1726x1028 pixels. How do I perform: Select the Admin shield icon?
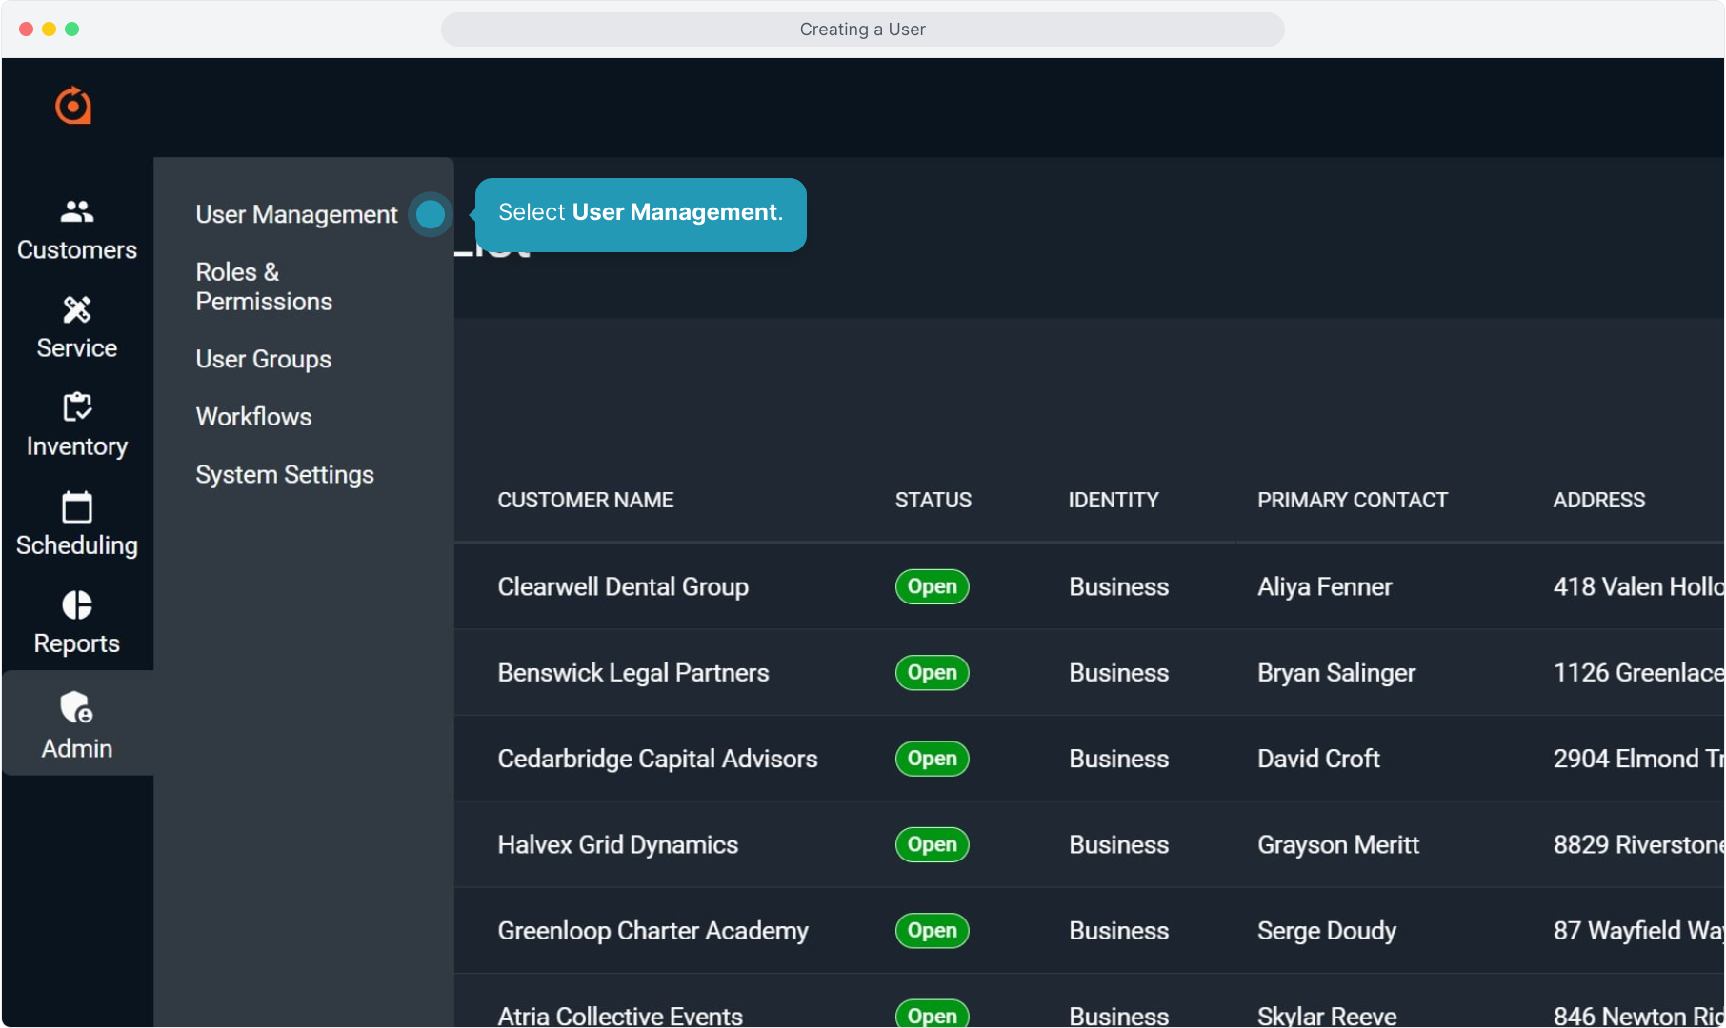76,707
